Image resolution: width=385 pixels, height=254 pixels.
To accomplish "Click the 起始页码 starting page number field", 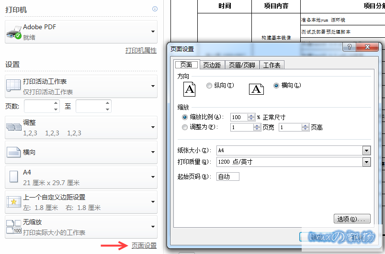I will click(227, 177).
